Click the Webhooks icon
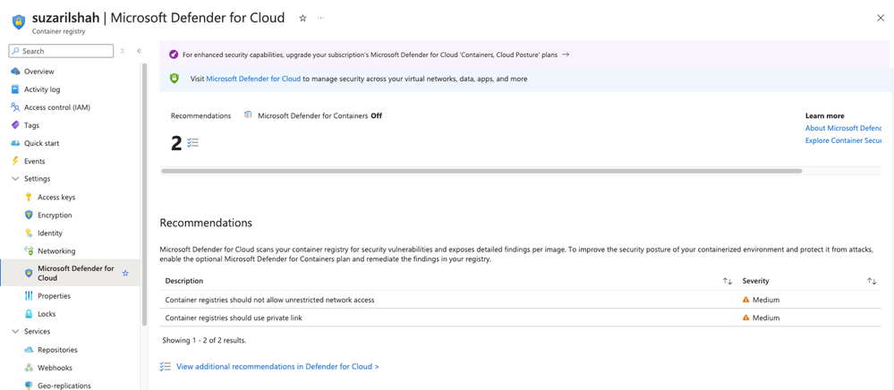Image resolution: width=894 pixels, height=390 pixels. click(29, 368)
